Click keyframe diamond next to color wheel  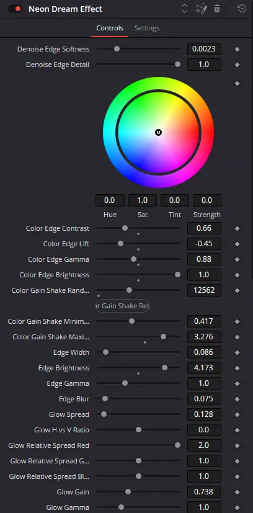(237, 83)
